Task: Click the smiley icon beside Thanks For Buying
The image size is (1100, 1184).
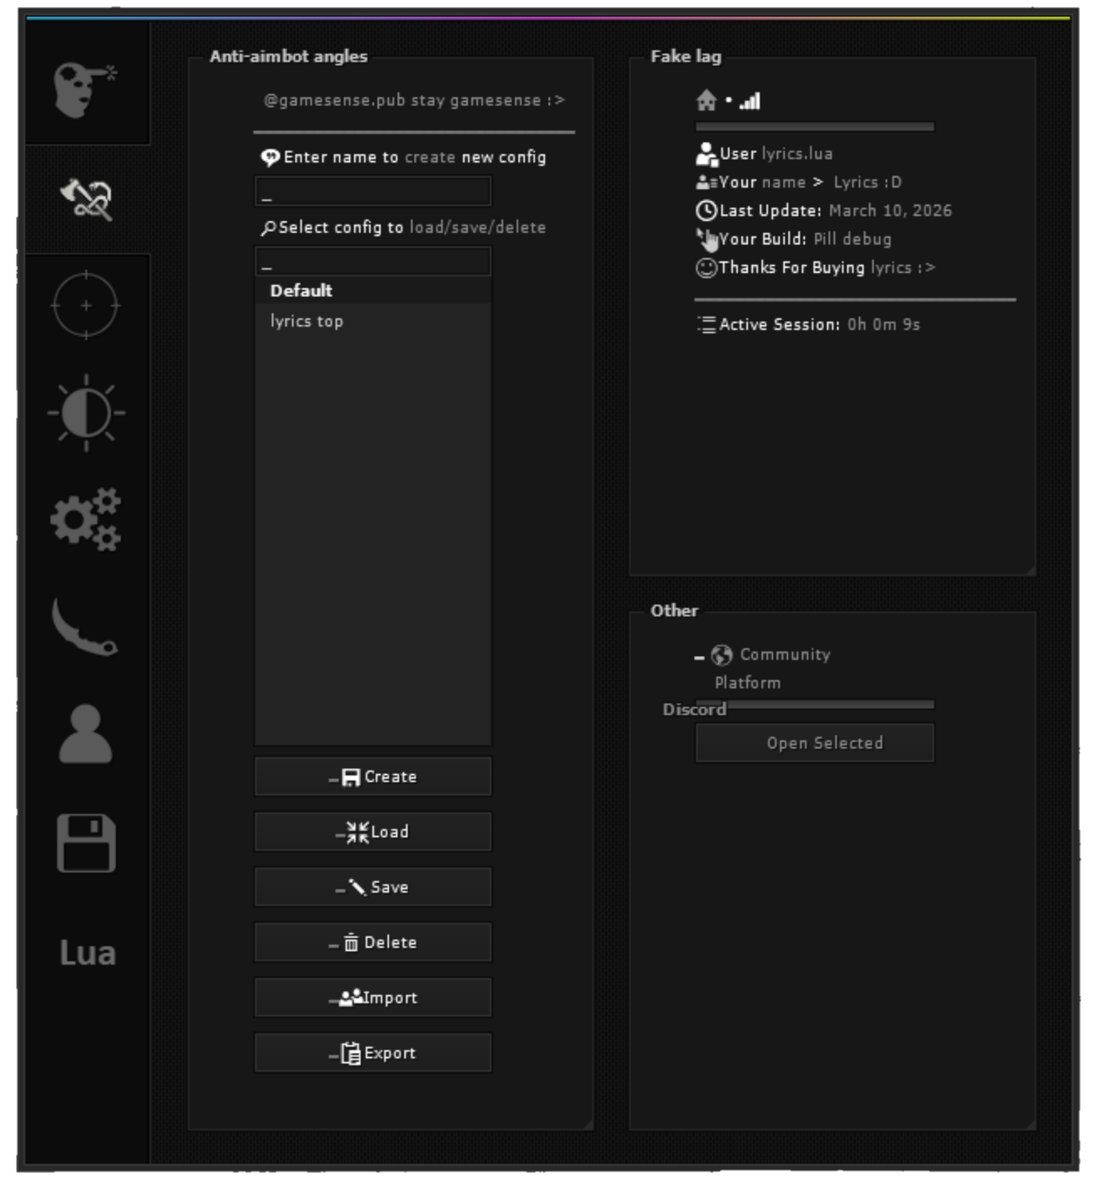Action: [706, 268]
